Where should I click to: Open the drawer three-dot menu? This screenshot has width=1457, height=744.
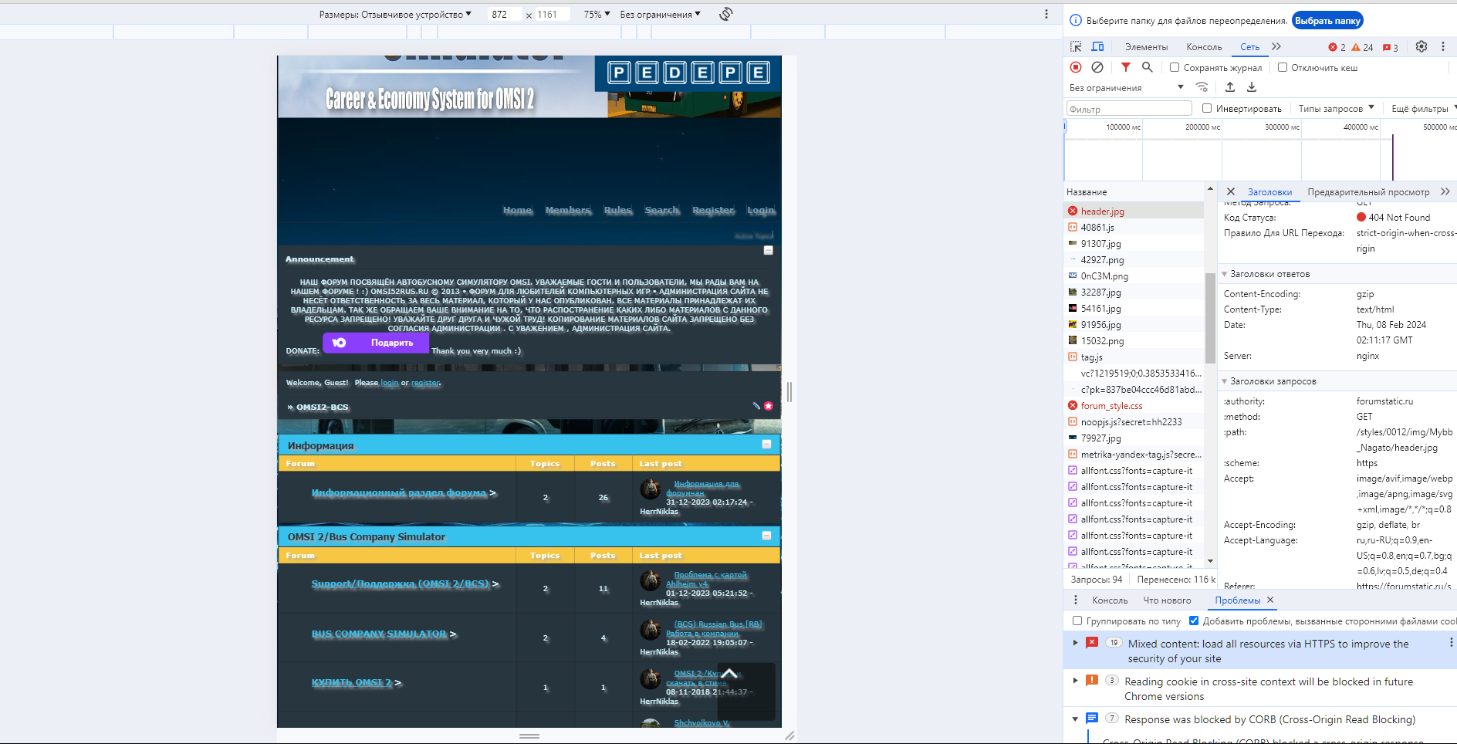pyautogui.click(x=1076, y=600)
